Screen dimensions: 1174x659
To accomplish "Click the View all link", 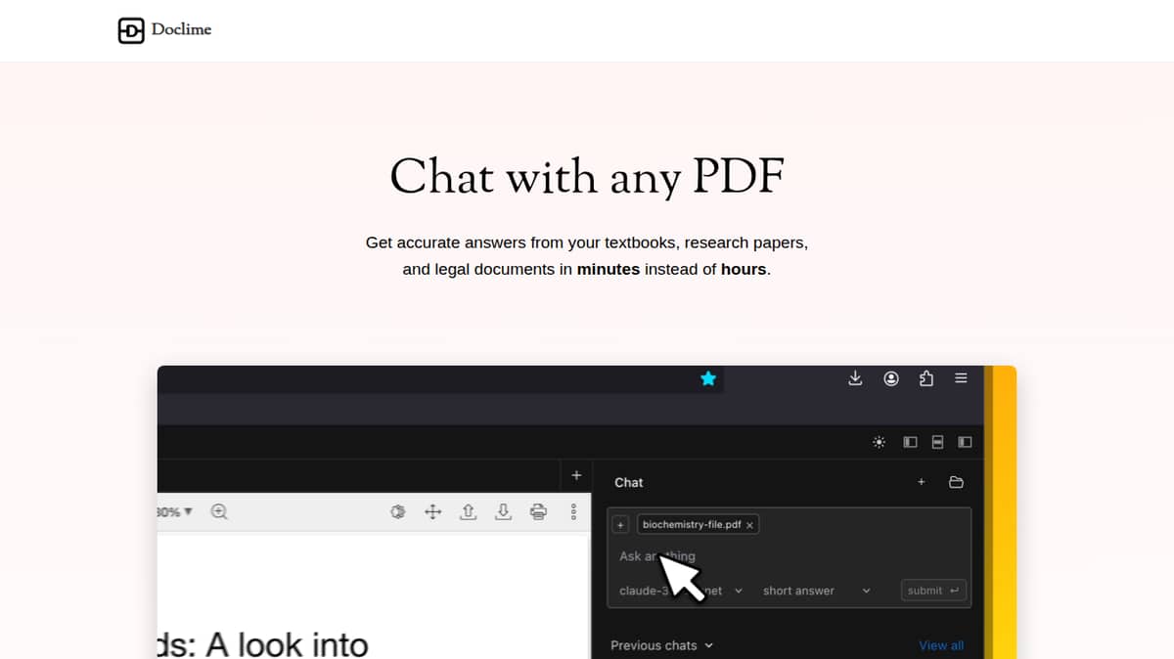I will click(941, 645).
